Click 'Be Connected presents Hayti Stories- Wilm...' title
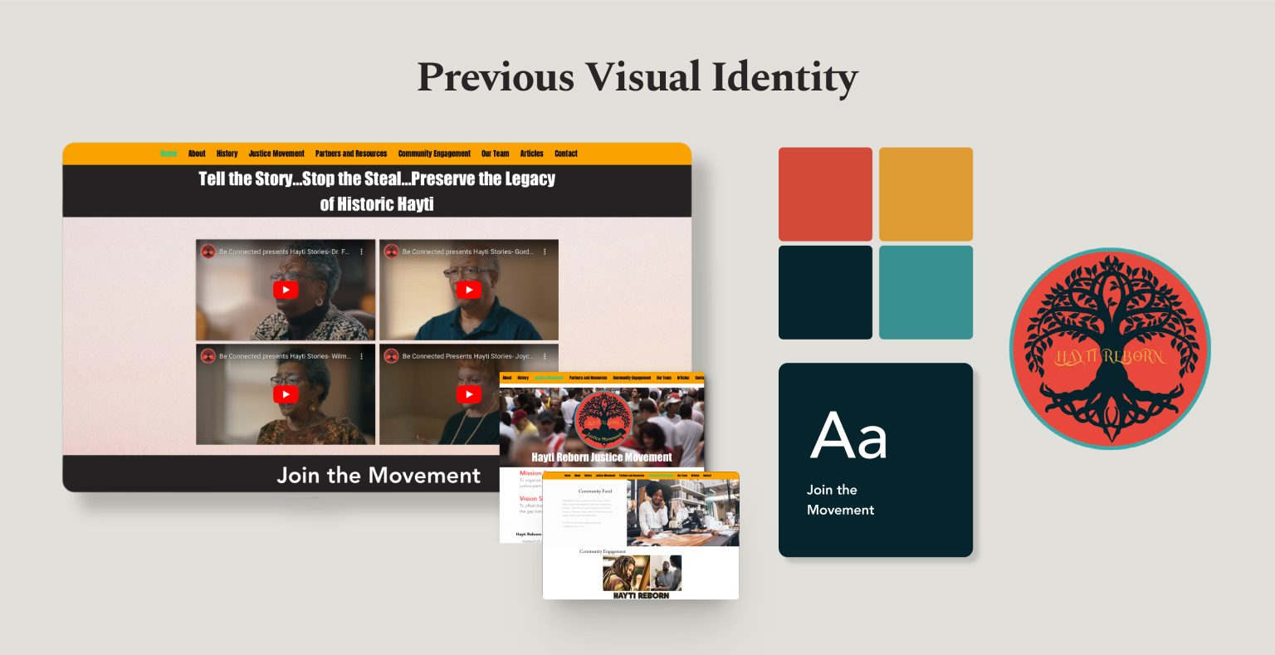 coord(285,356)
